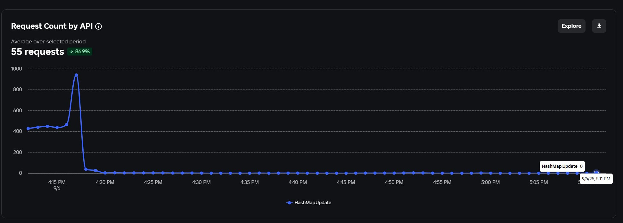Click the down-arrow icon in the percentage badge

point(71,52)
